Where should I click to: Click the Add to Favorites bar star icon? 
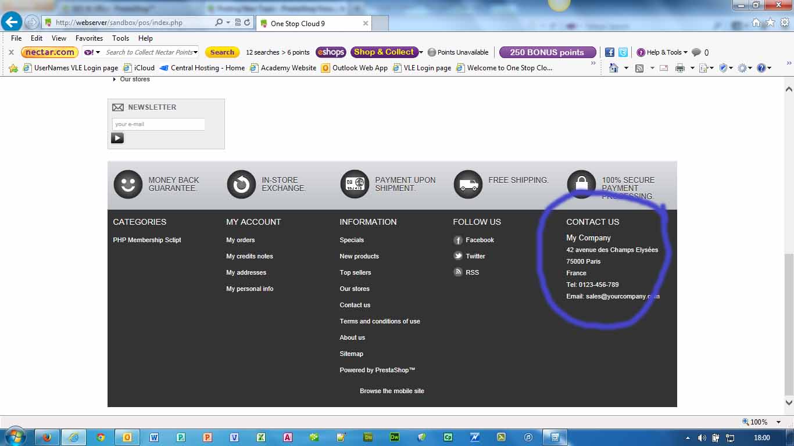click(x=13, y=68)
